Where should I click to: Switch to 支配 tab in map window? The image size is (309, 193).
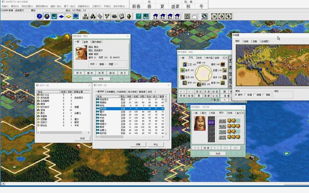(x=255, y=41)
